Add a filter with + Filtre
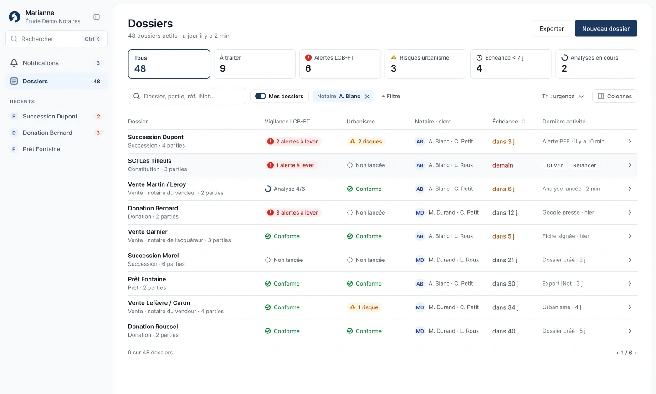Viewport: 656px width, 394px height. (x=391, y=96)
